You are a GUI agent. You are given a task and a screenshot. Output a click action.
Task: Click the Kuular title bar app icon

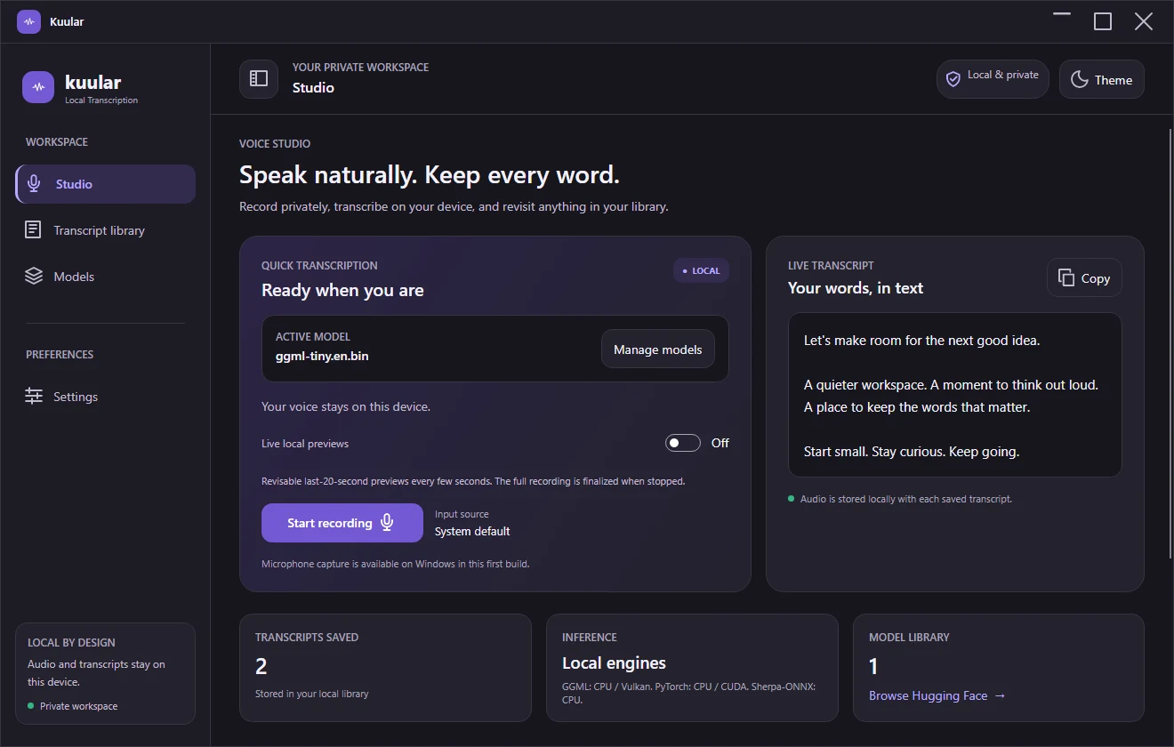point(29,21)
